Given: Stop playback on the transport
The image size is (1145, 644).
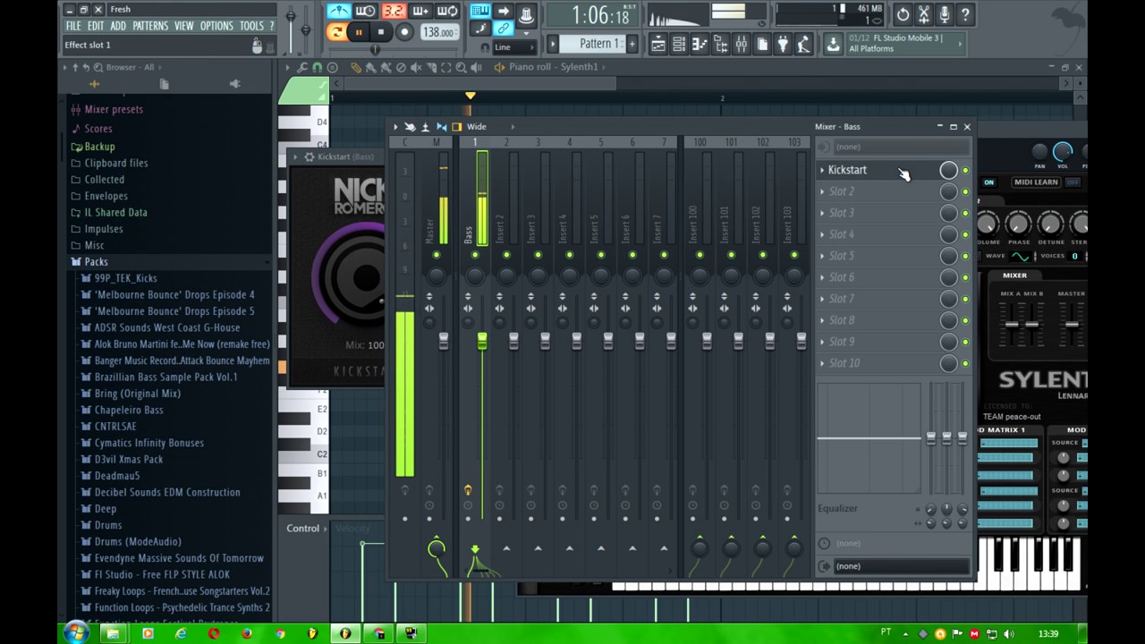Looking at the screenshot, I should coord(381,32).
